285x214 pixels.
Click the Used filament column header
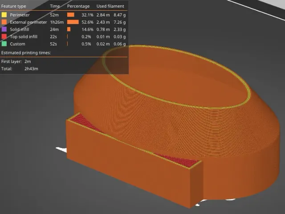(x=110, y=6)
